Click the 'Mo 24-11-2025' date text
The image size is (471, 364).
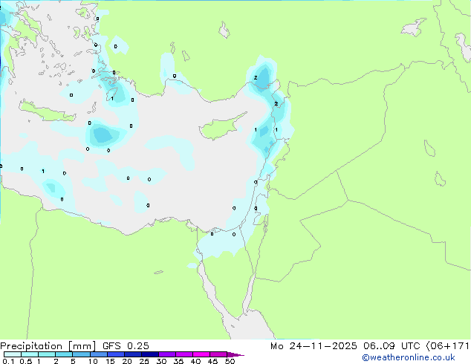(314, 346)
